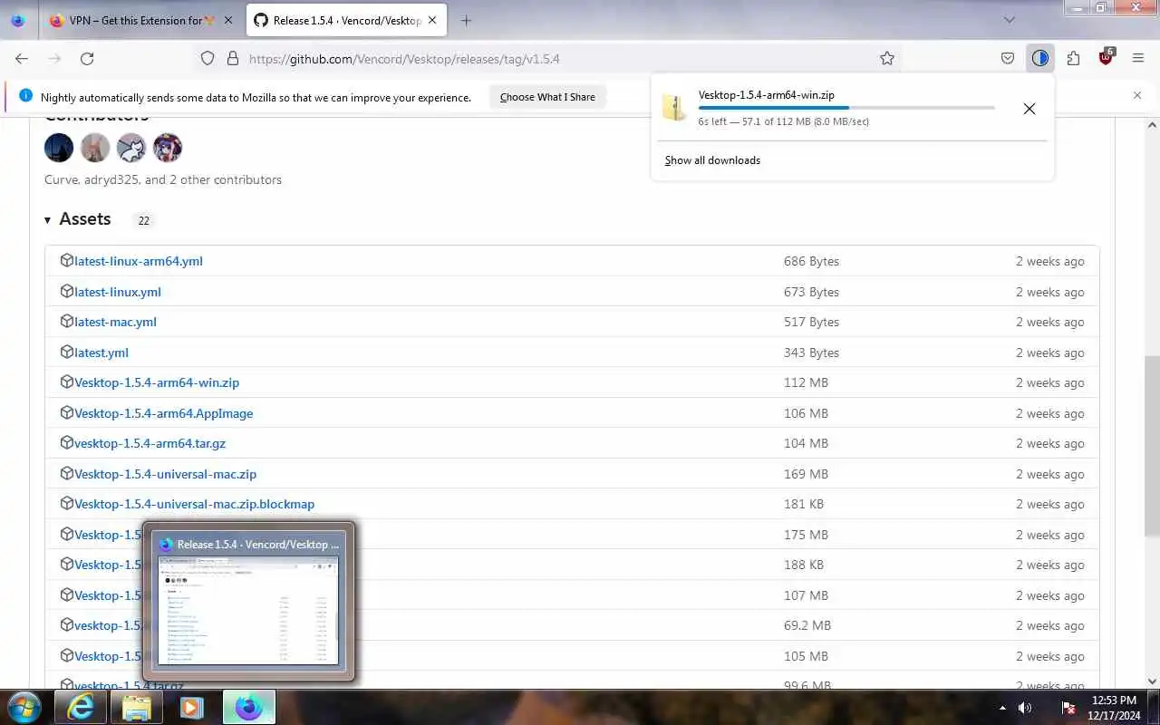
Task: Collapse the Assets section
Action: pyautogui.click(x=78, y=219)
